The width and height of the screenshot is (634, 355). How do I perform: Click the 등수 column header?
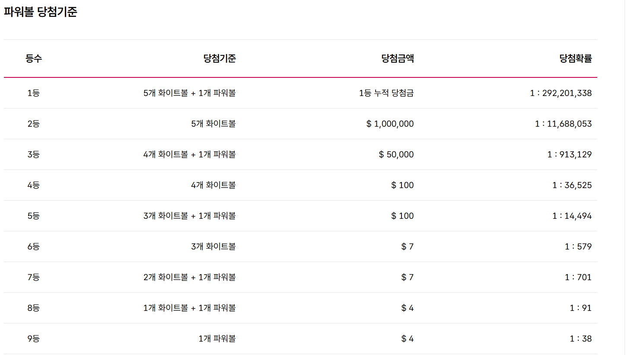(x=34, y=58)
